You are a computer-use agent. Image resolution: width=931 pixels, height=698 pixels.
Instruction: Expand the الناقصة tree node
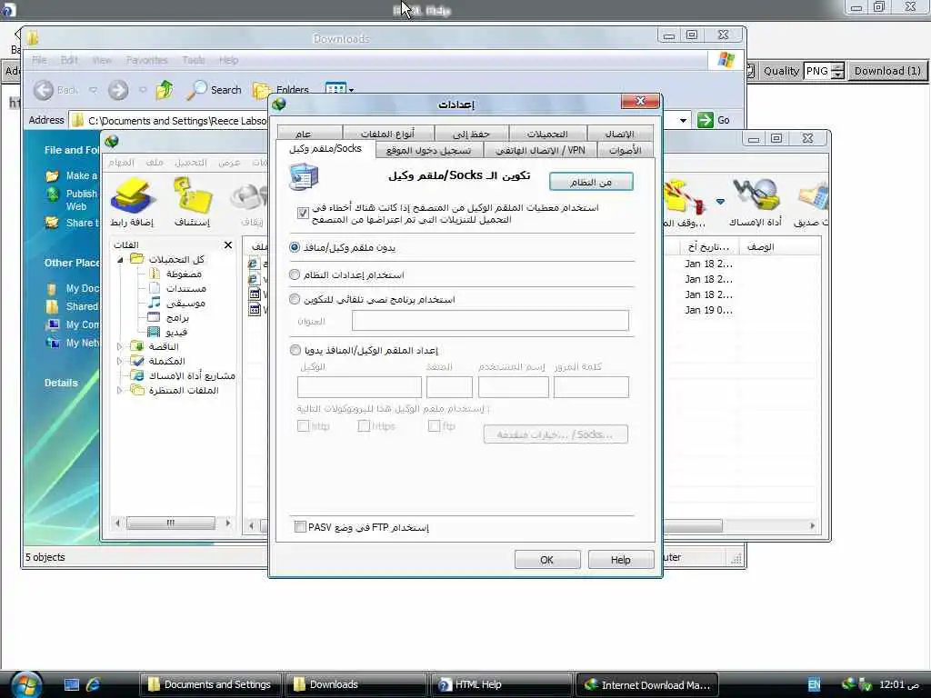pos(119,346)
